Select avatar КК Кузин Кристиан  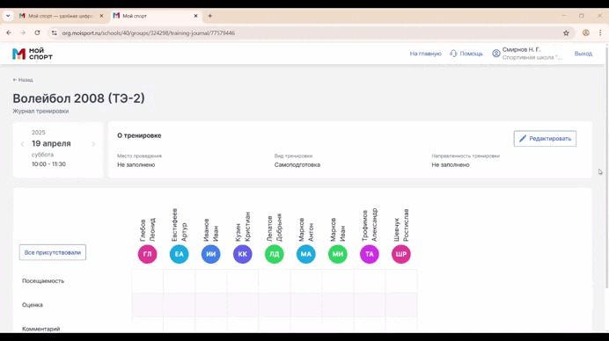tap(242, 254)
